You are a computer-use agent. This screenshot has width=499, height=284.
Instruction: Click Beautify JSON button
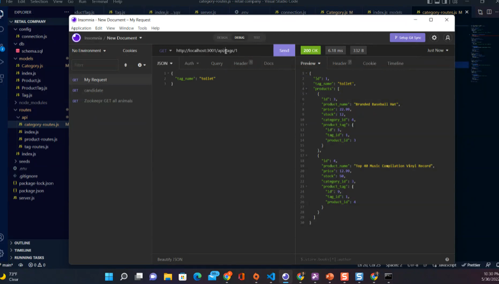[170, 259]
